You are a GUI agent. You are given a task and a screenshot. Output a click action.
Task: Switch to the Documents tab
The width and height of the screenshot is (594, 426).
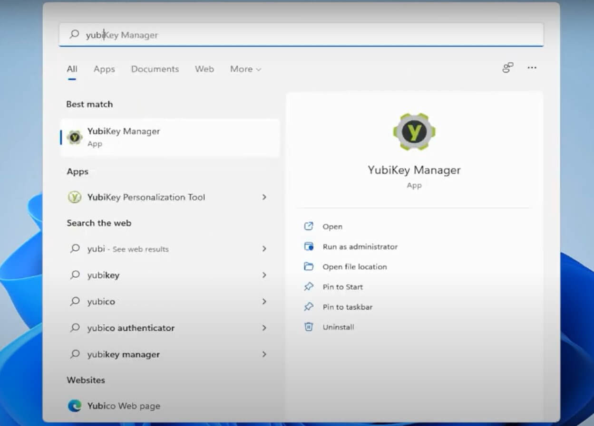tap(155, 69)
